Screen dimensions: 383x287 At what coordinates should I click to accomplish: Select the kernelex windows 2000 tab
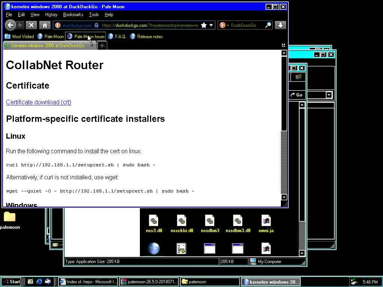point(48,45)
